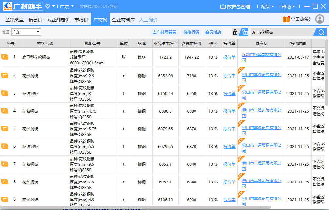Click the search box containing 3mm花纹板

(282, 32)
